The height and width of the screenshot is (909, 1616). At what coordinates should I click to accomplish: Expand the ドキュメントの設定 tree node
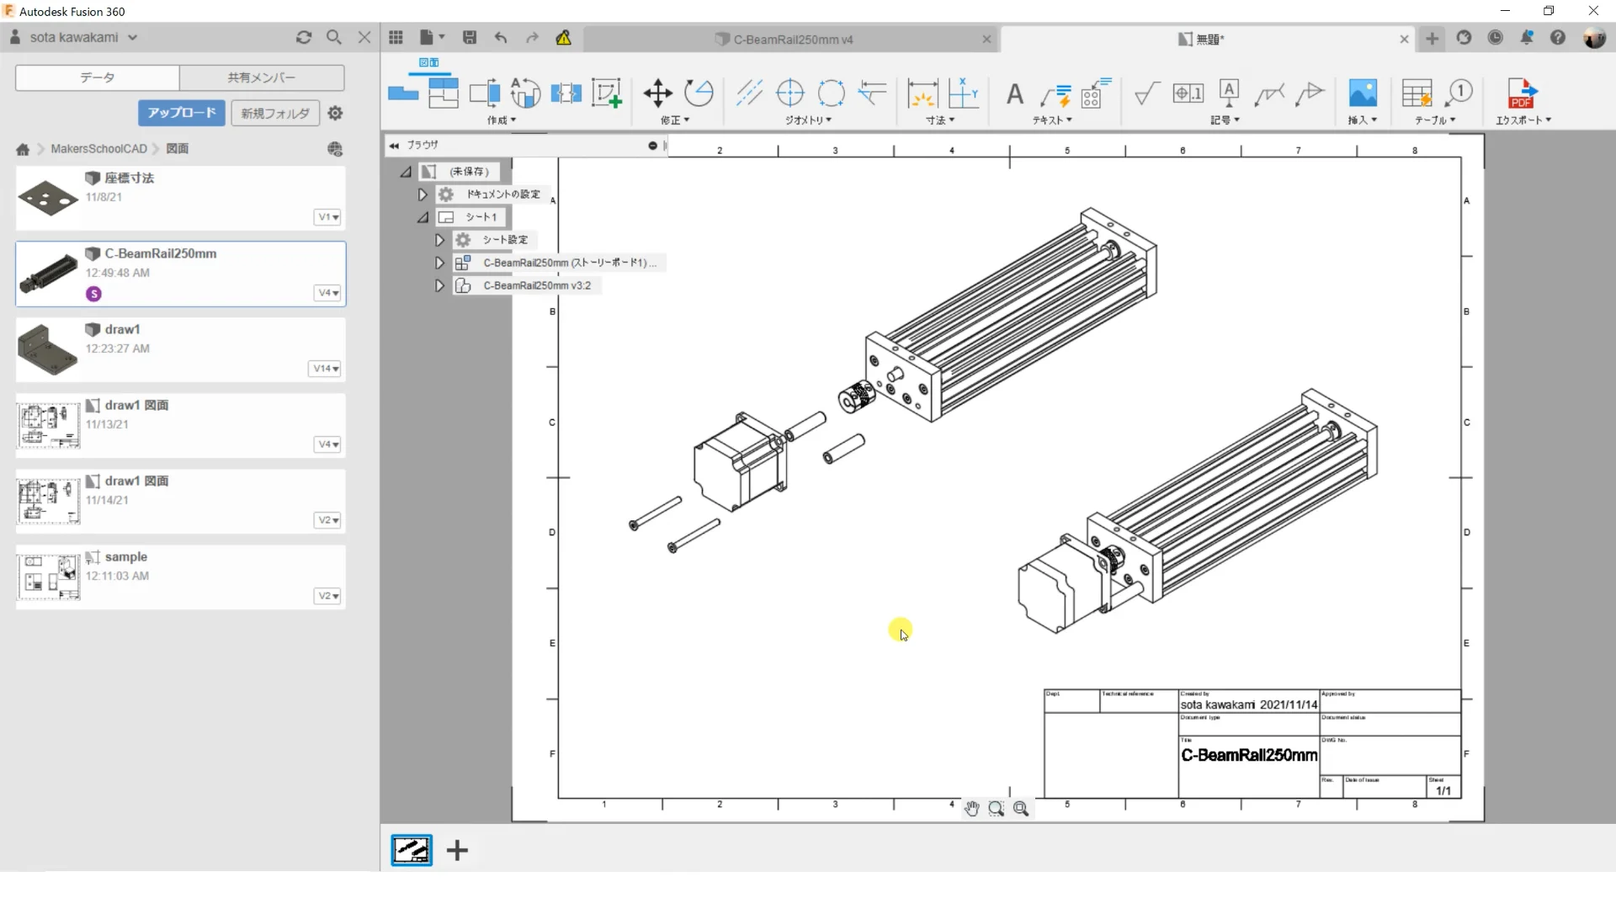click(x=423, y=194)
